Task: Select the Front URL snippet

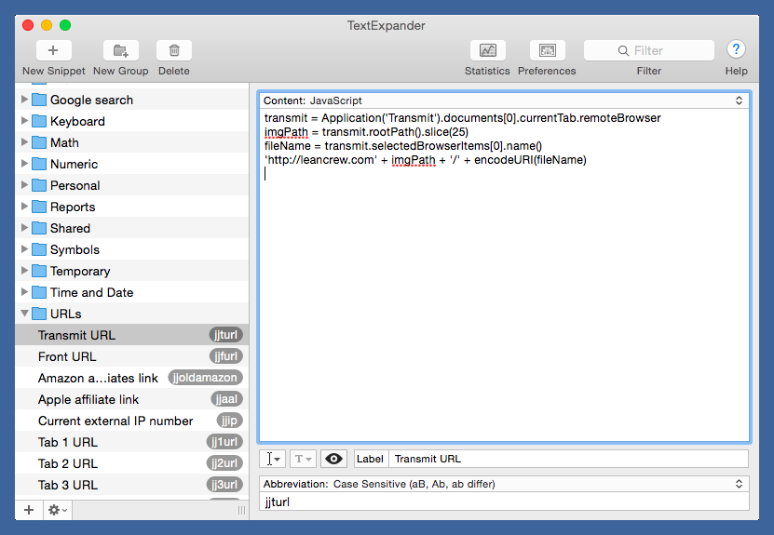Action: [x=67, y=356]
